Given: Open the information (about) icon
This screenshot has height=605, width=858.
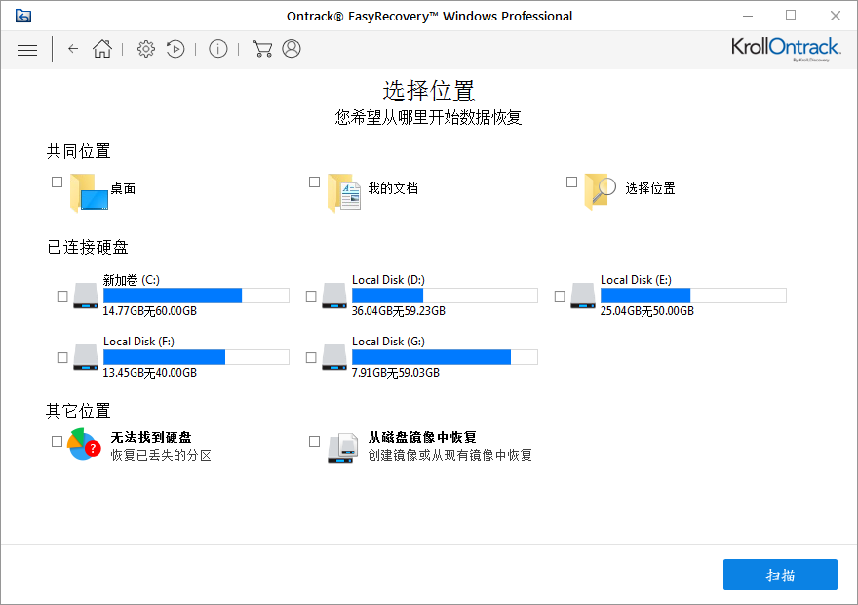Looking at the screenshot, I should pyautogui.click(x=218, y=49).
